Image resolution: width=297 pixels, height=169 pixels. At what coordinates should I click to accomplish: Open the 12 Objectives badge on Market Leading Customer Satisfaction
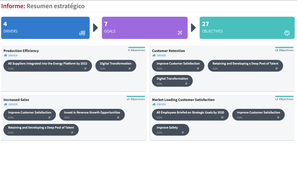284,99
